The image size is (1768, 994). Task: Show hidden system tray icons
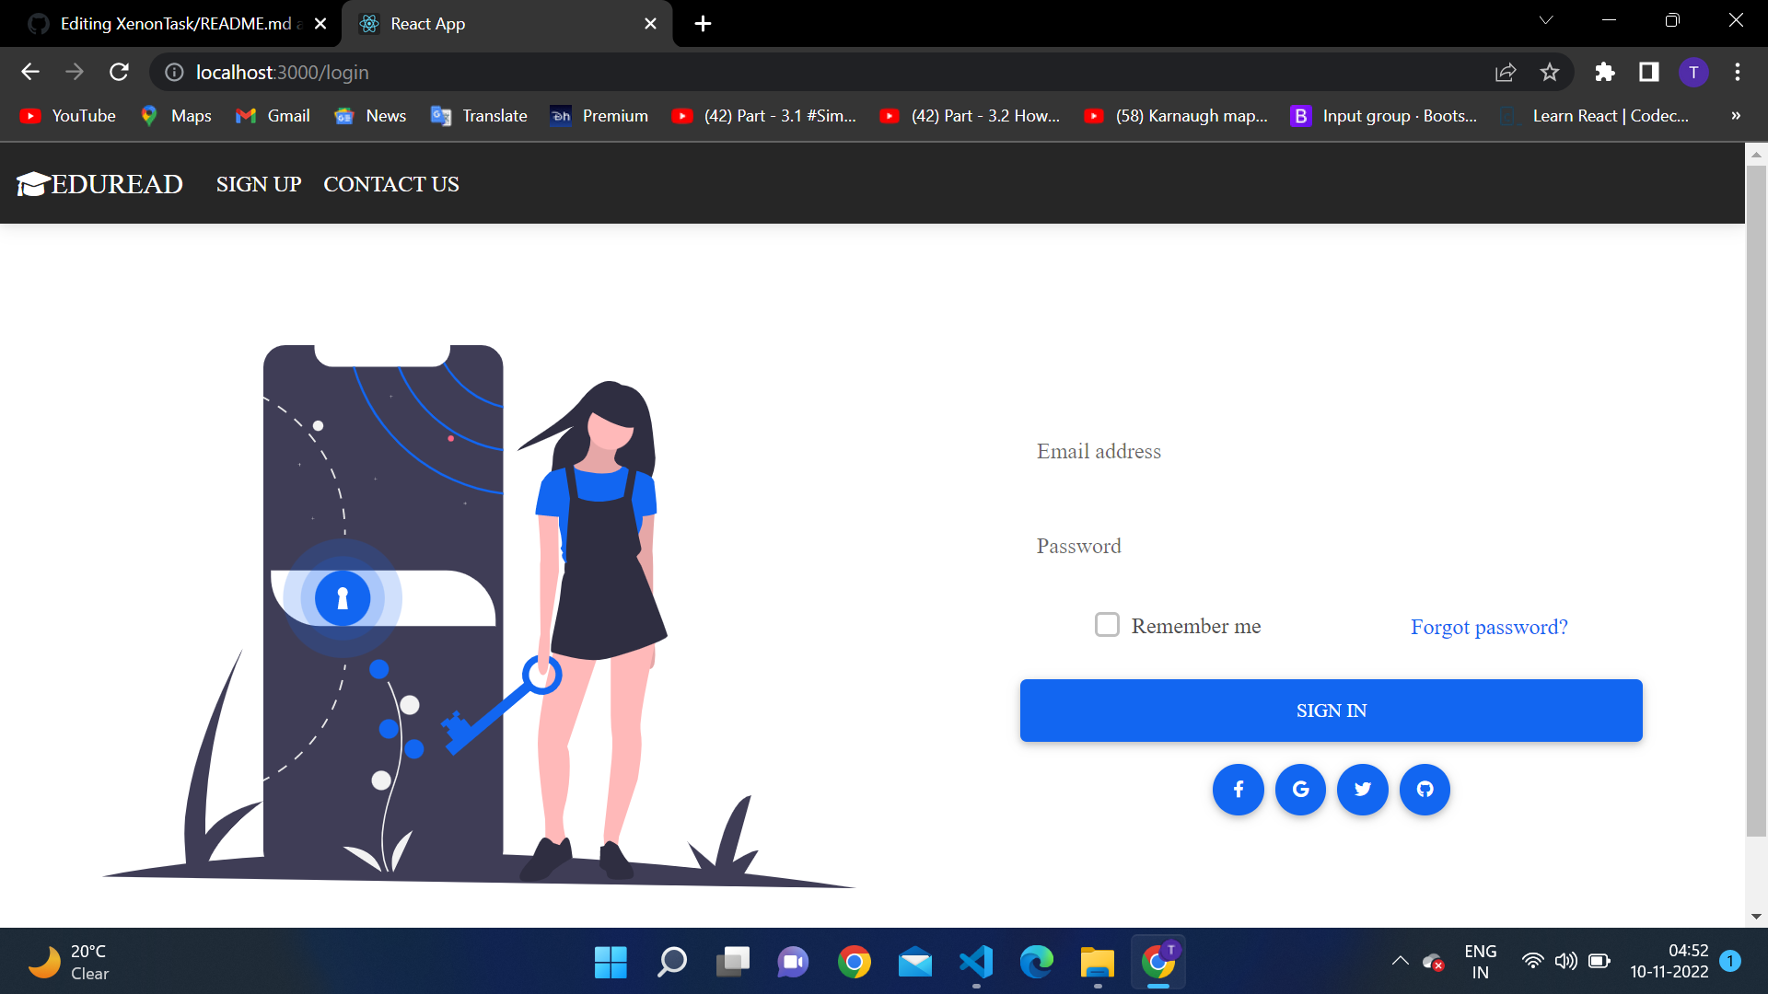1400,962
